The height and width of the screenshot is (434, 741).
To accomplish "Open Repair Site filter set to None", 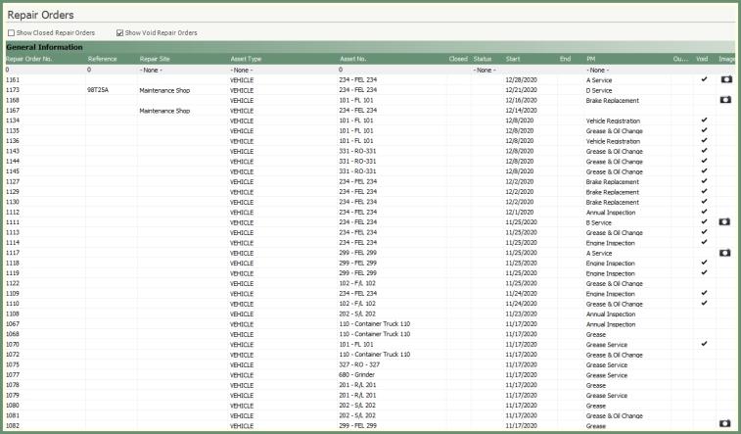I will [180, 70].
